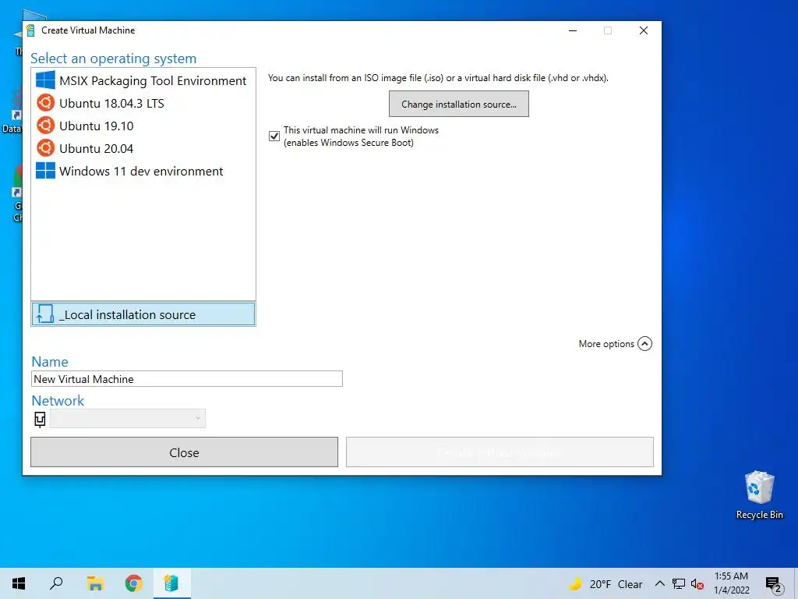Viewport: 798px width, 599px height.
Task: Click the Ubuntu 20.04 logo icon
Action: tap(45, 148)
